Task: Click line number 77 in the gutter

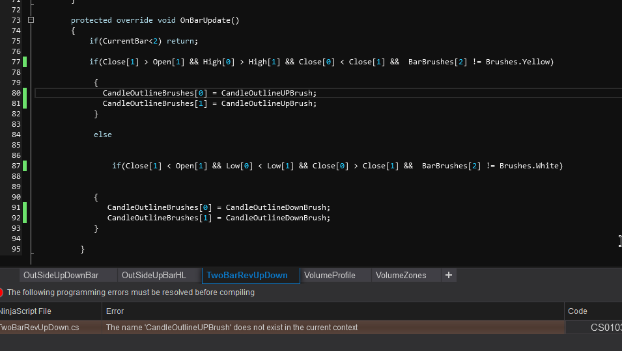Action: (x=16, y=62)
